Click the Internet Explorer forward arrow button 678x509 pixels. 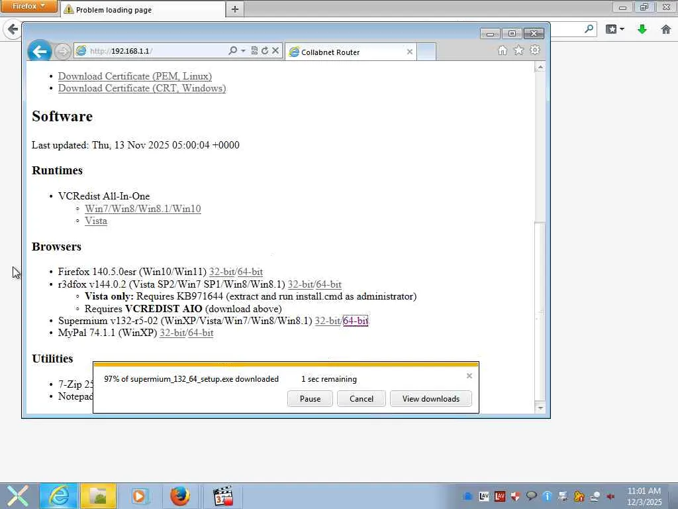(x=63, y=52)
